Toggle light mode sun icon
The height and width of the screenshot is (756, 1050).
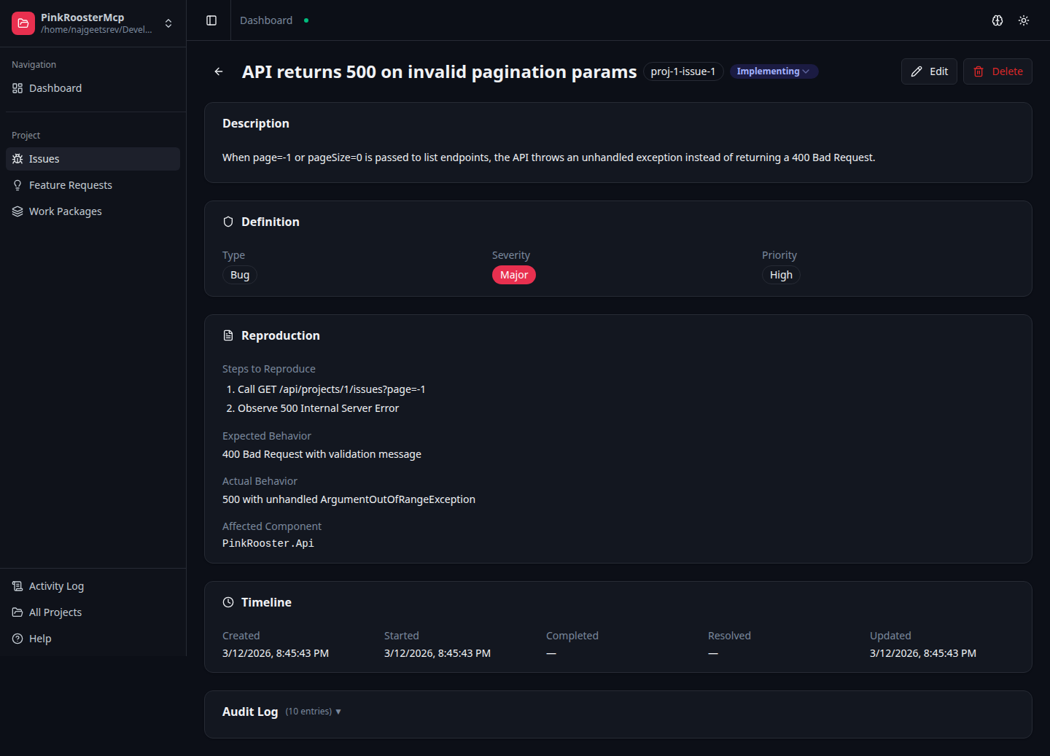tap(1024, 20)
